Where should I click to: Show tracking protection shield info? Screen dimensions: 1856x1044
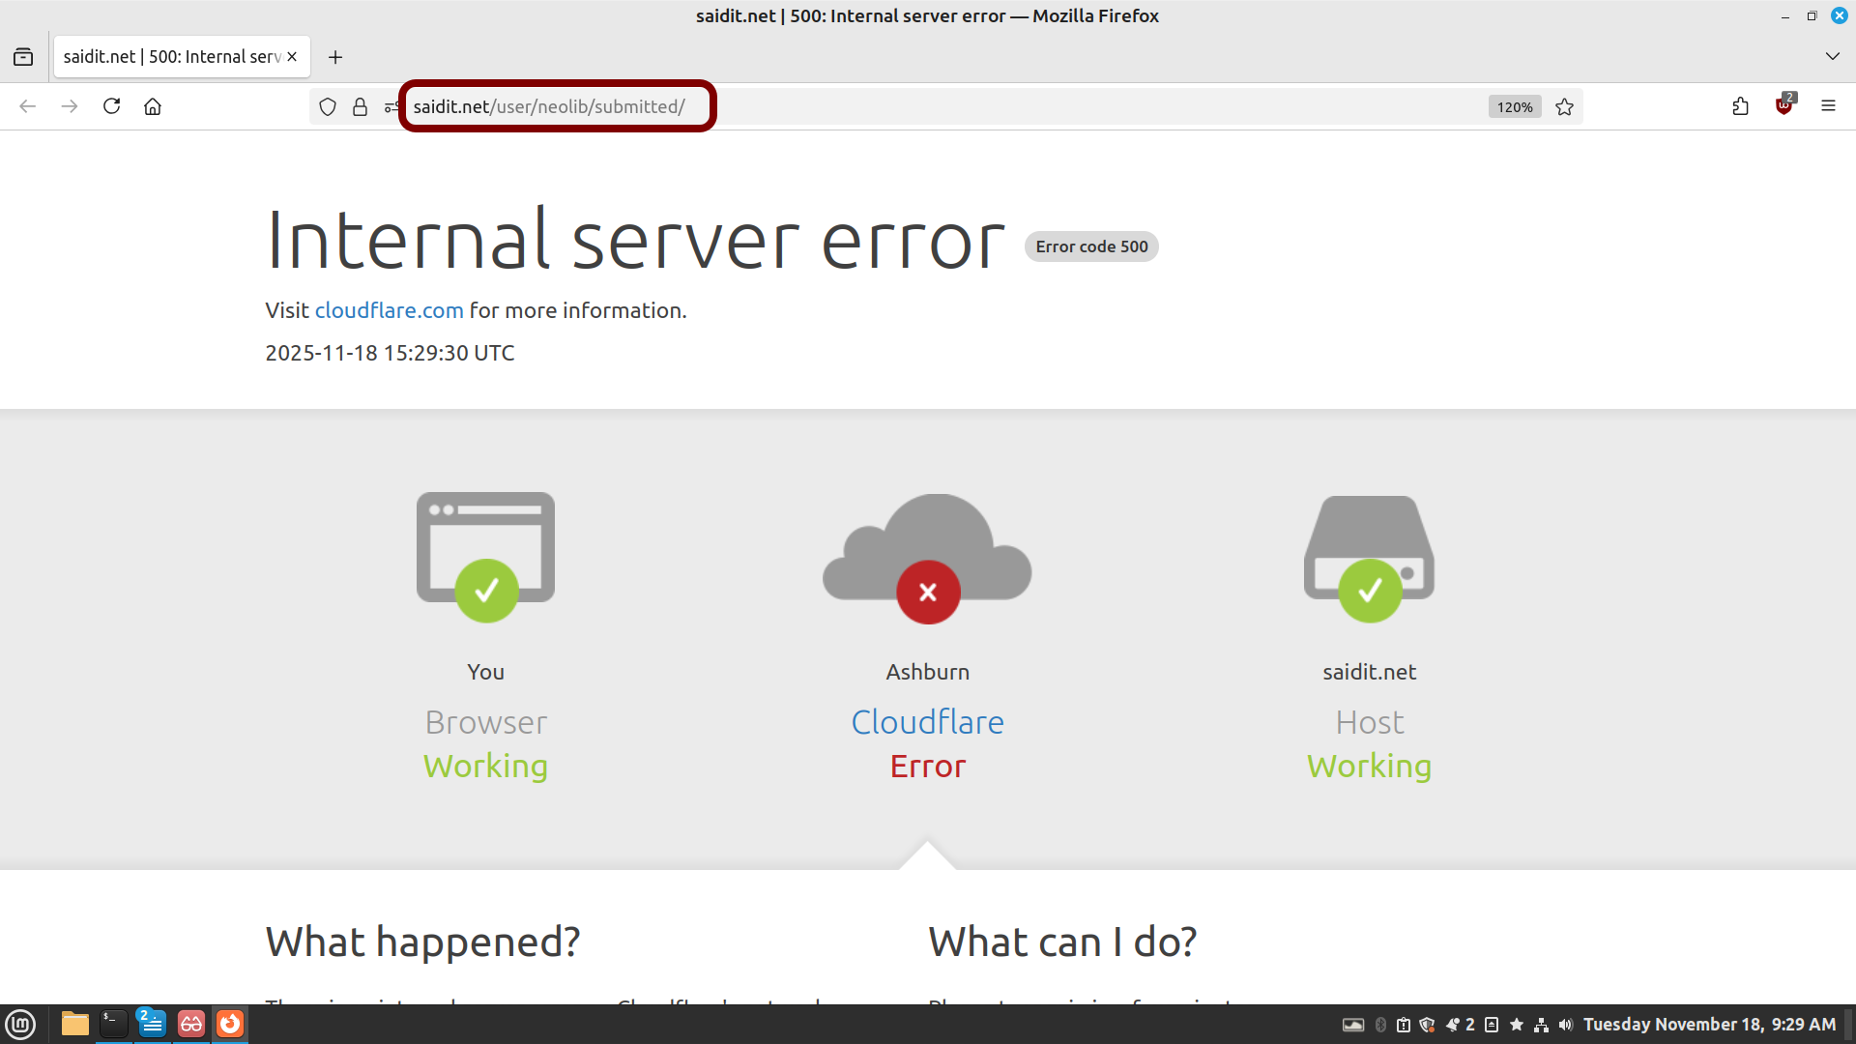click(328, 107)
